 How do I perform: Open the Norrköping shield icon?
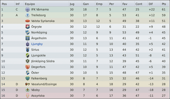(x=28, y=32)
